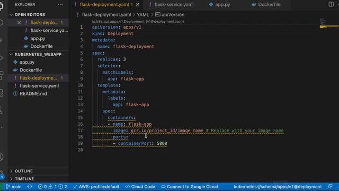Image resolution: width=339 pixels, height=191 pixels.
Task: Click AWS: profile:default status item
Action: (x=96, y=187)
